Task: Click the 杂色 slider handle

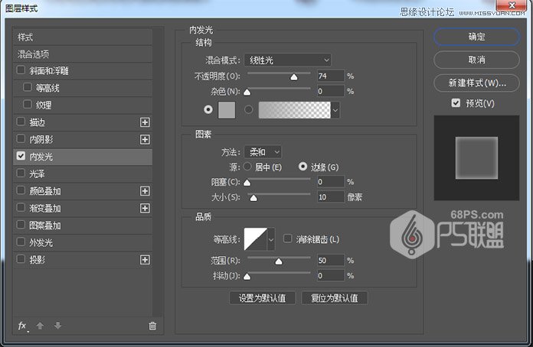Action: (x=247, y=92)
